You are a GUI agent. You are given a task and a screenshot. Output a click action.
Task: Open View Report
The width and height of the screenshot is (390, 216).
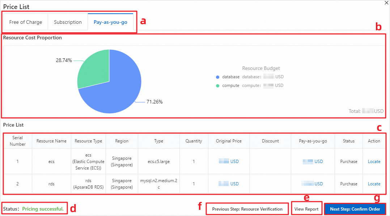(306, 209)
